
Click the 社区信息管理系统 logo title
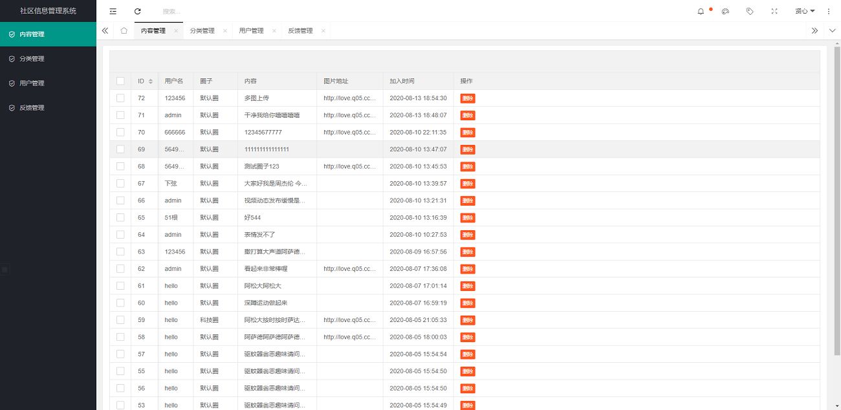[48, 11]
